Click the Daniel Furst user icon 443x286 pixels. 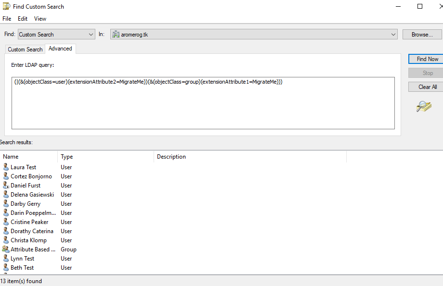(x=6, y=186)
